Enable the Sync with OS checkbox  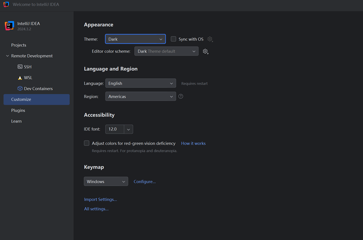pyautogui.click(x=173, y=39)
